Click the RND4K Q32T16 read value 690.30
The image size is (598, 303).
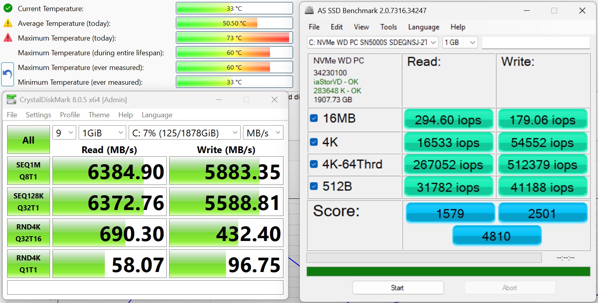[x=110, y=233]
